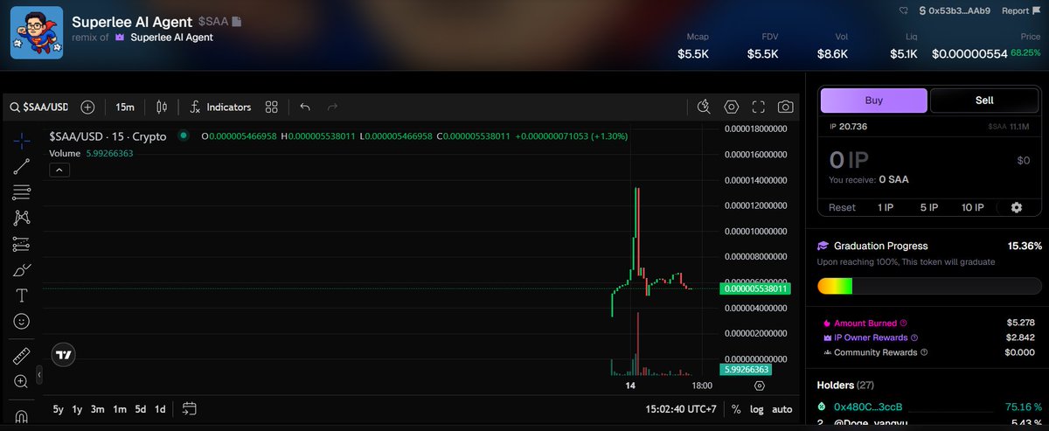1049x431 pixels.
Task: Toggle log scale mode
Action: (756, 409)
